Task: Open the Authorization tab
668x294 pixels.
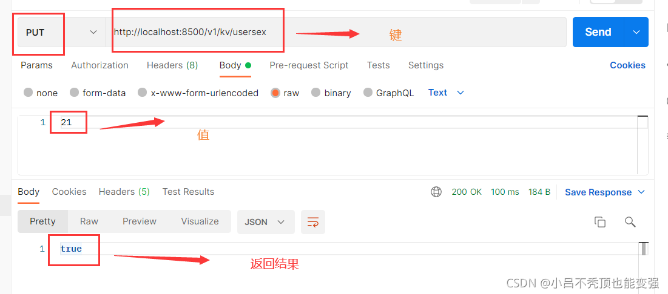Action: tap(100, 65)
